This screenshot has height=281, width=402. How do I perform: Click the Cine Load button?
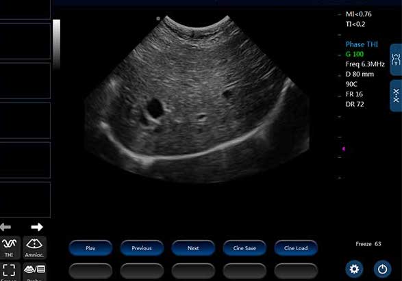296,248
